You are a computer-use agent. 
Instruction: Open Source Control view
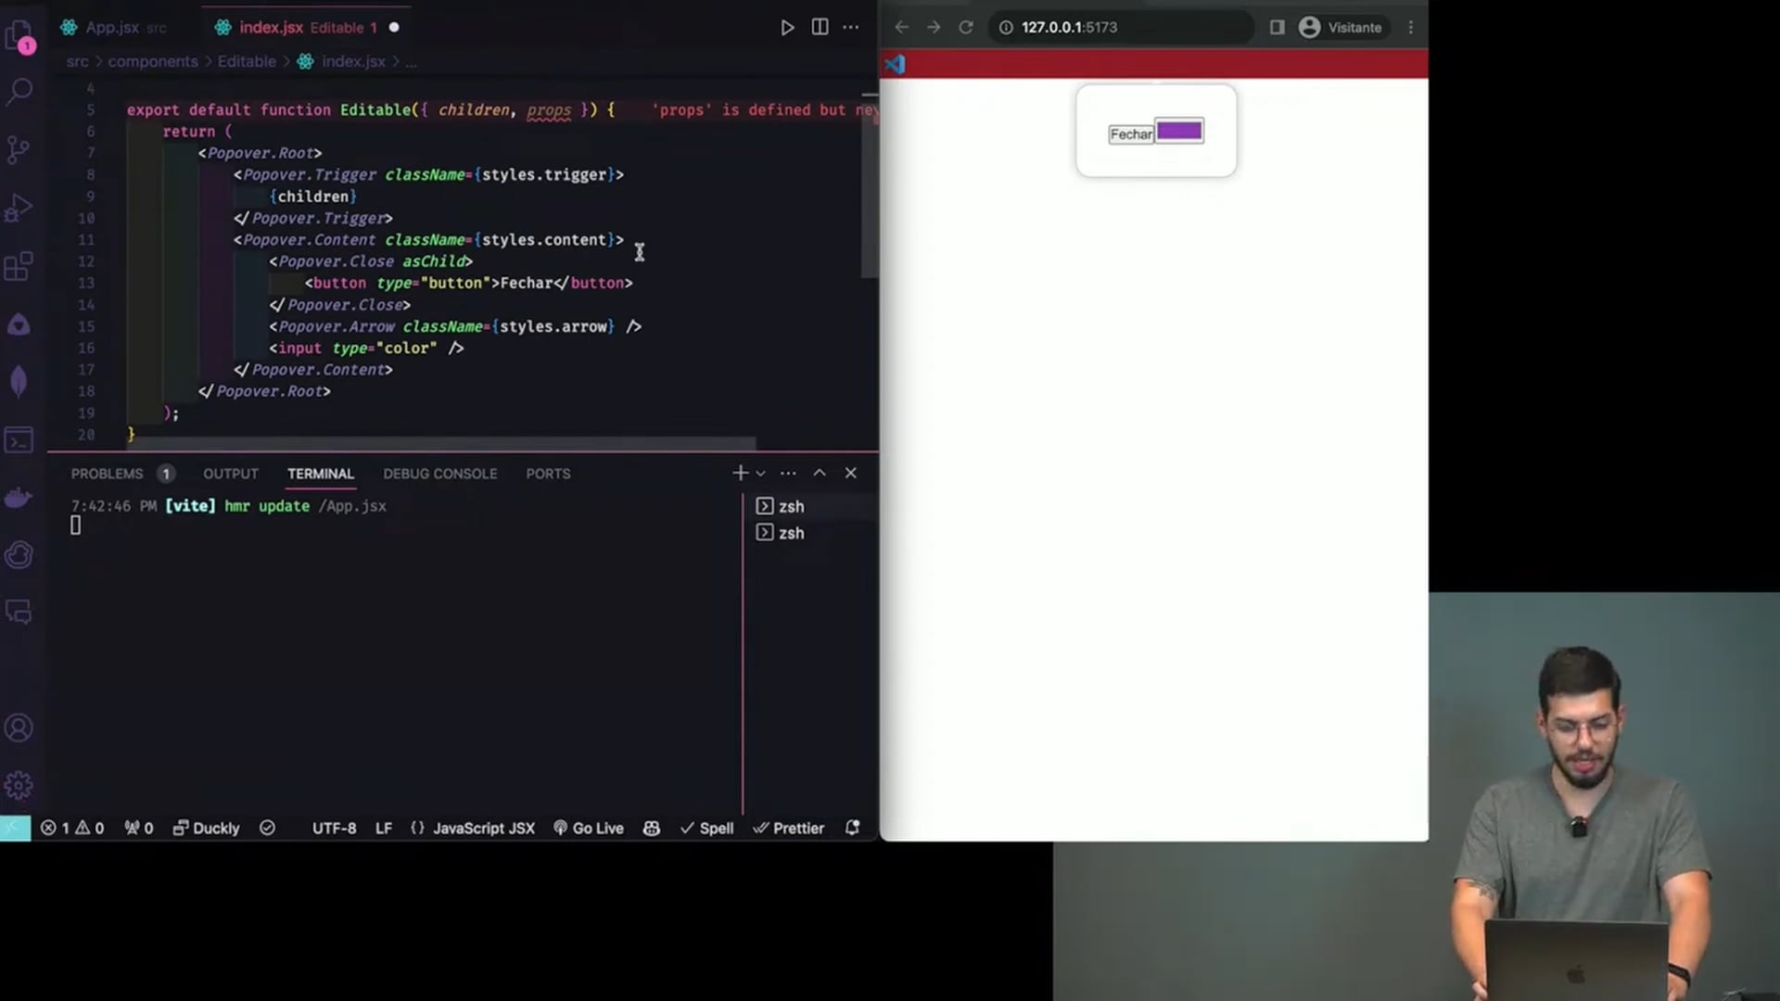(x=19, y=149)
